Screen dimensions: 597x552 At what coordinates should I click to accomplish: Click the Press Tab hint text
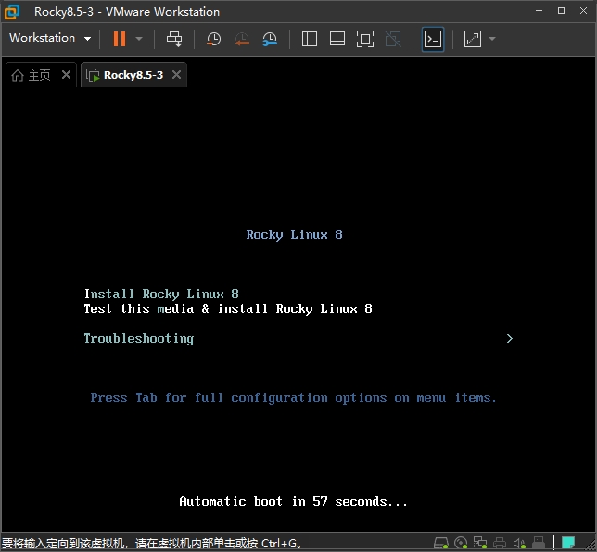[294, 397]
